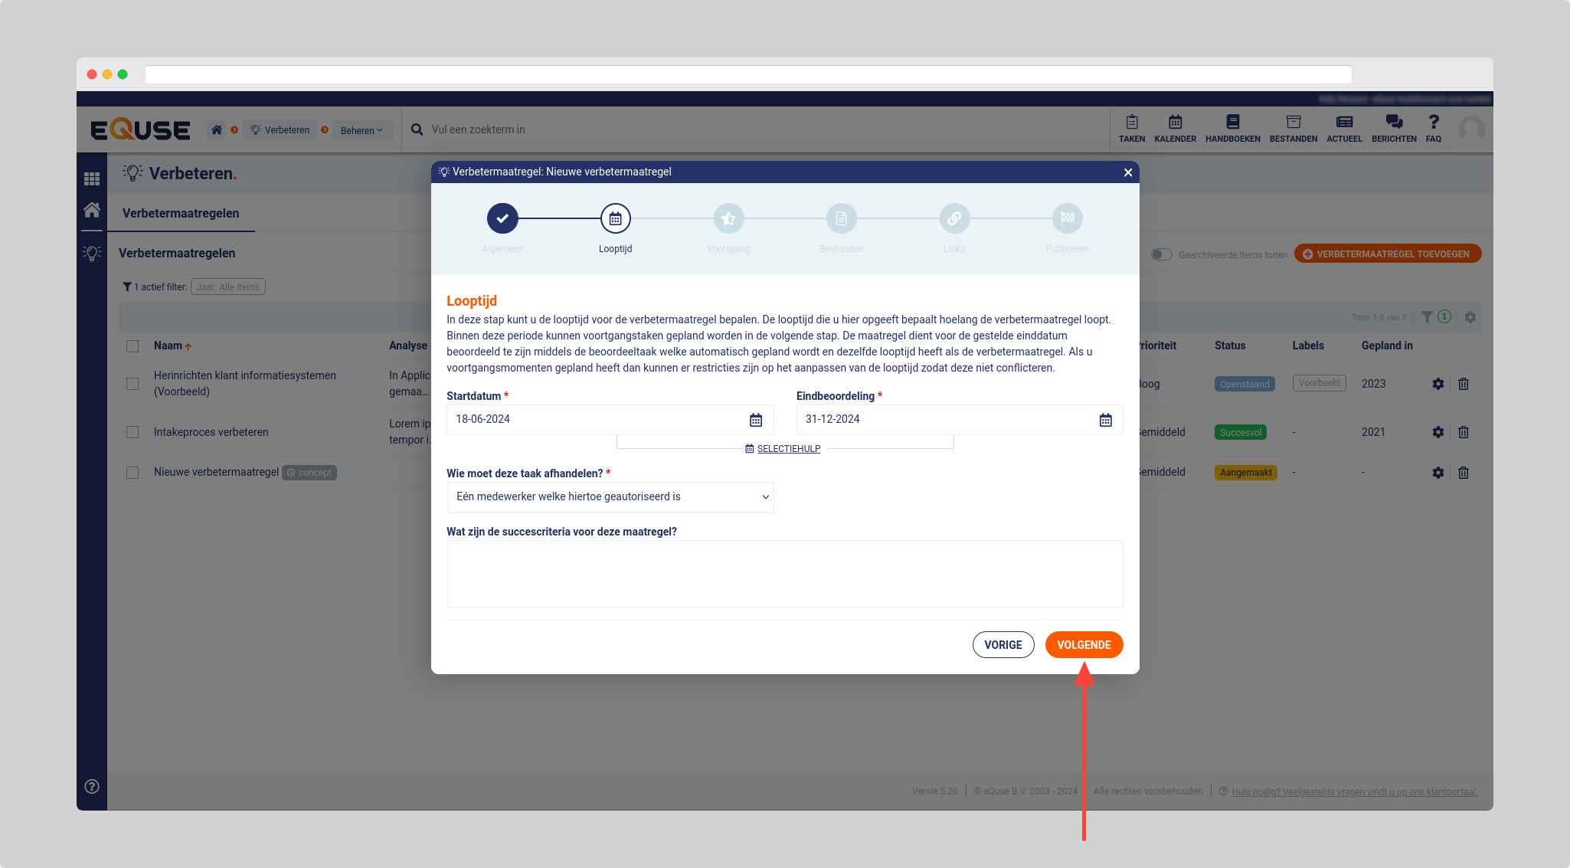Tick the select-all checkbox in table header
Screen dimensions: 1570x868
pyautogui.click(x=132, y=346)
